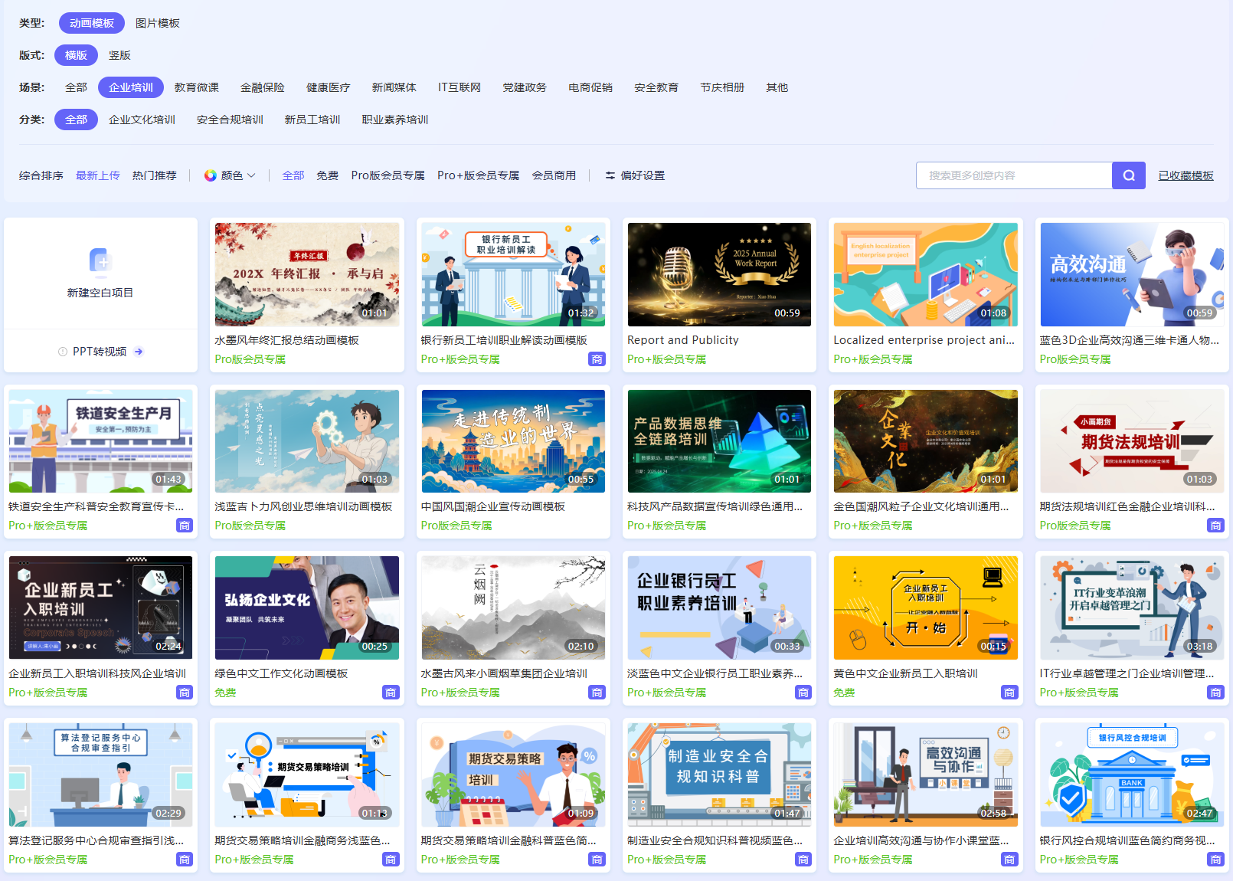
Task: Sort templates by 热门推荐
Action: [154, 175]
